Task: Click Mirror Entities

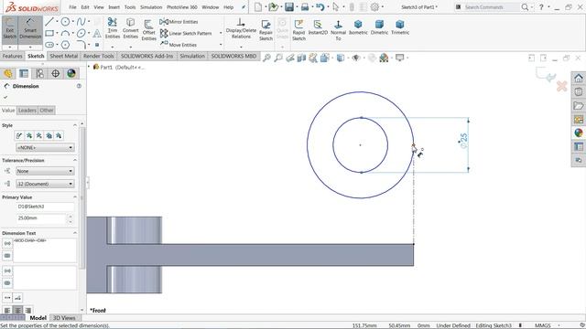Action: (179, 22)
